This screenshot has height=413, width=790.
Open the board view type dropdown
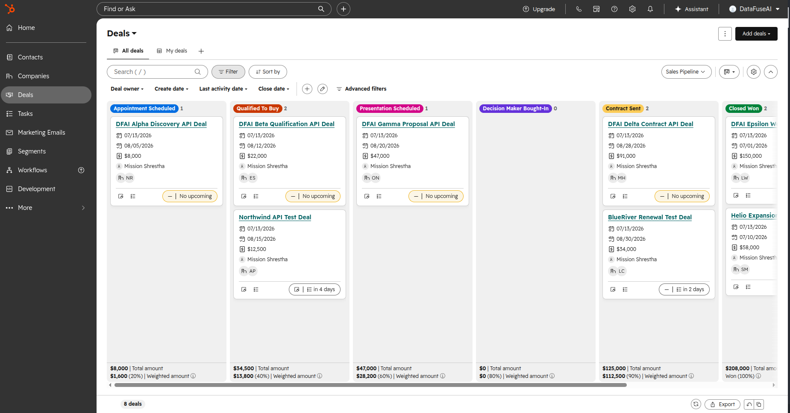[729, 72]
